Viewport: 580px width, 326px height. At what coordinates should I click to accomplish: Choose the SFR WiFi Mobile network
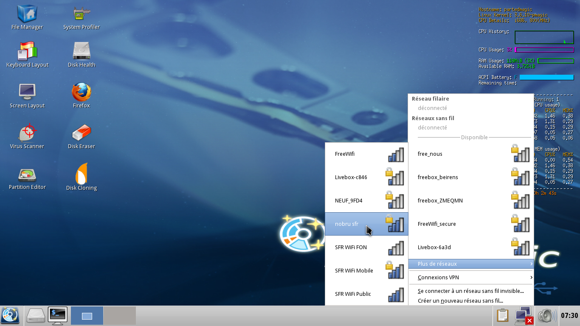[x=366, y=270]
